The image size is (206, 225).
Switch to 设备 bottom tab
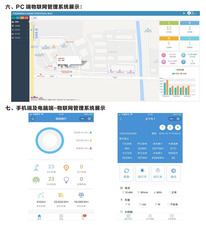point(61,217)
